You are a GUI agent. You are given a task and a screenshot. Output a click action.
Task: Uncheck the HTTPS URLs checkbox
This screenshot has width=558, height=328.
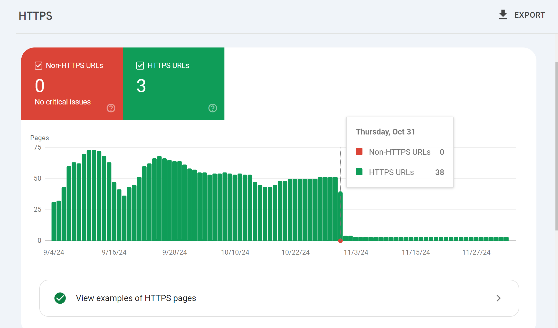140,65
